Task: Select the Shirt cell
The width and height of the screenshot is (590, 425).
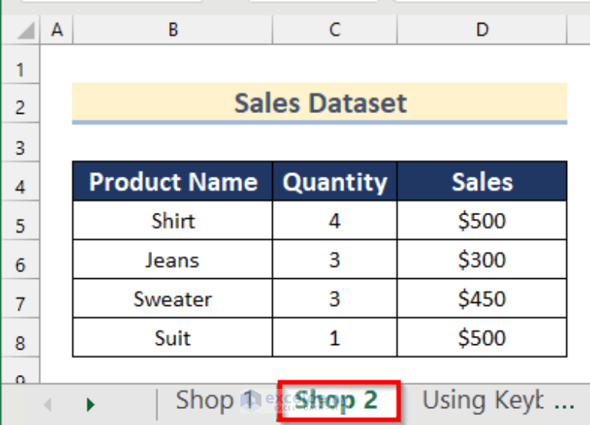Action: pyautogui.click(x=173, y=221)
